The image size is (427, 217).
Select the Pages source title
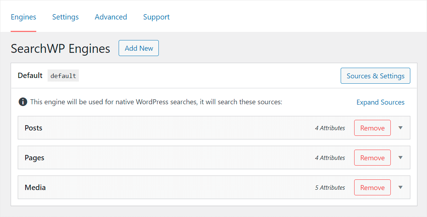pyautogui.click(x=34, y=158)
